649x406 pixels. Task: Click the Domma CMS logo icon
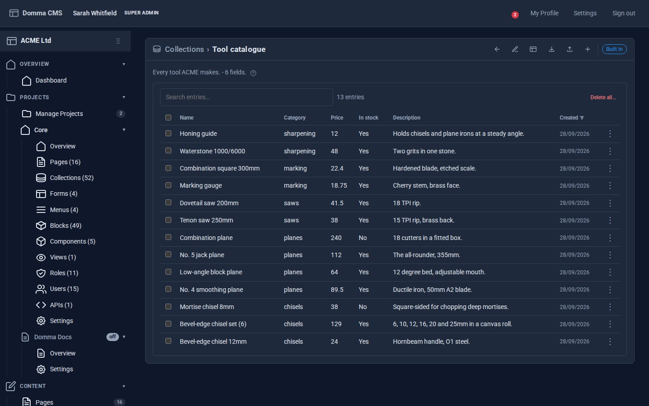click(x=14, y=13)
